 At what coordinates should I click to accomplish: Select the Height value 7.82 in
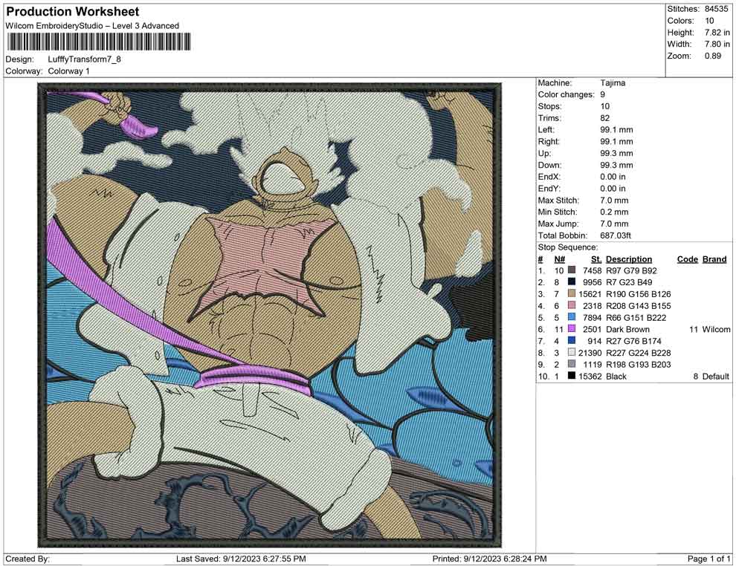[717, 33]
